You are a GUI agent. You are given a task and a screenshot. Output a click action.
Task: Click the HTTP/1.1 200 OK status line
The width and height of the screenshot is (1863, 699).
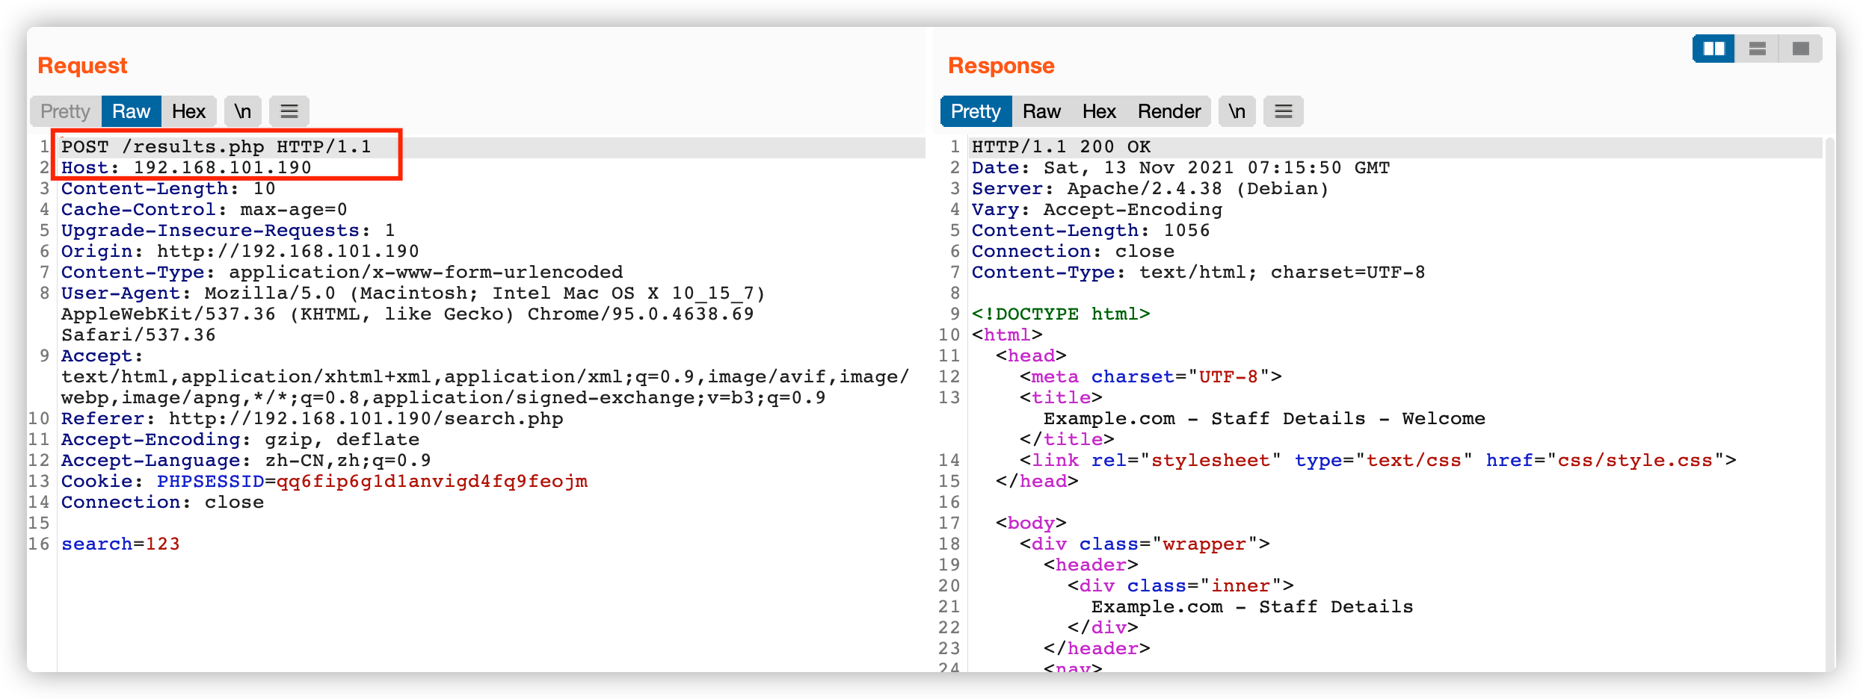click(x=1061, y=147)
